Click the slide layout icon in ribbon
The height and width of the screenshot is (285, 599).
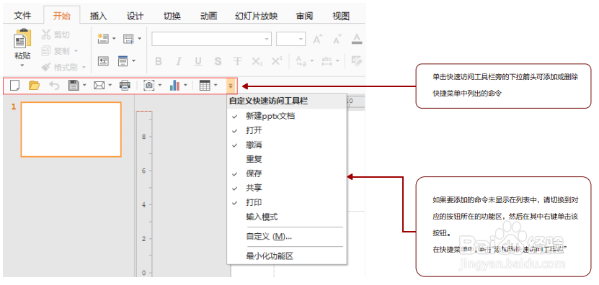click(x=128, y=39)
